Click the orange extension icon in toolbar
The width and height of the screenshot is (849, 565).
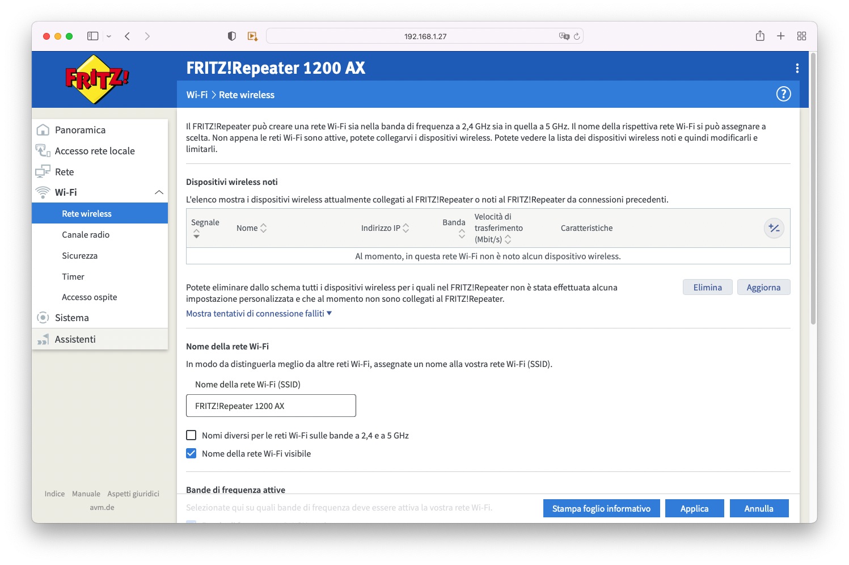point(252,36)
